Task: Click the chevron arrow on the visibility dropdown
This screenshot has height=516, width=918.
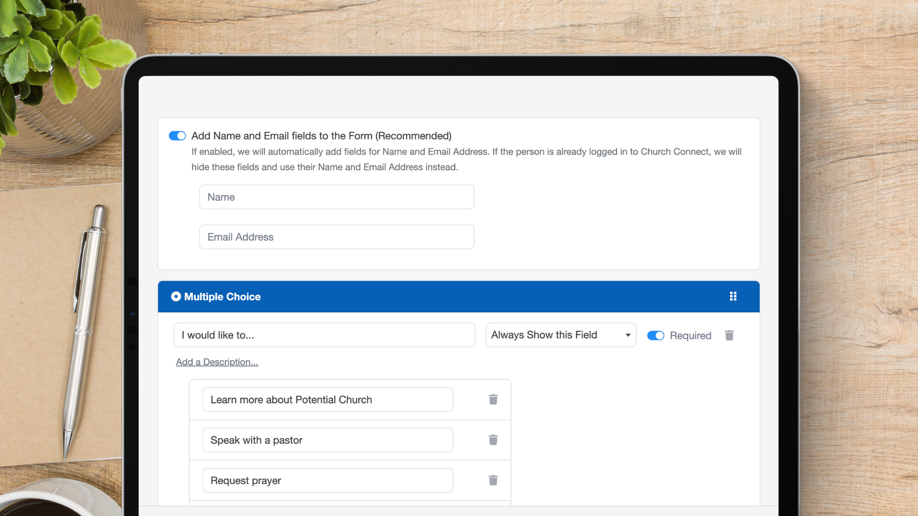Action: (628, 335)
